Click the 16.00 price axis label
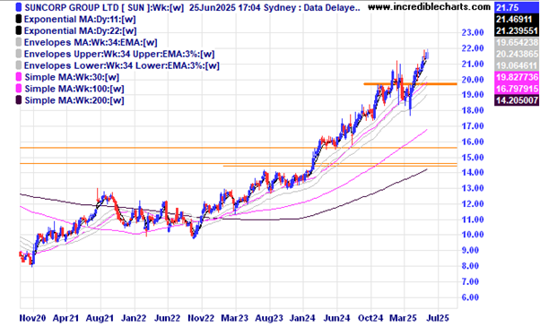Screen dimensions: 540x327 pyautogui.click(x=473, y=142)
